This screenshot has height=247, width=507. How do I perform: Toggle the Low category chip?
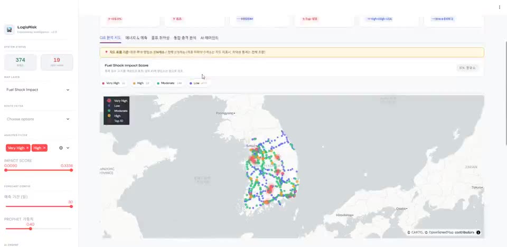click(x=199, y=83)
